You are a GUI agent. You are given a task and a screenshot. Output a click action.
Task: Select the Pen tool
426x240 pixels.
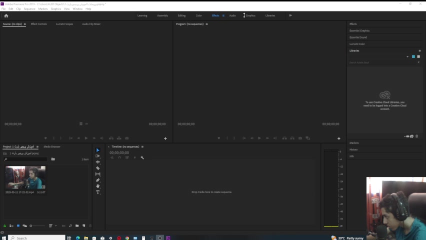click(98, 180)
